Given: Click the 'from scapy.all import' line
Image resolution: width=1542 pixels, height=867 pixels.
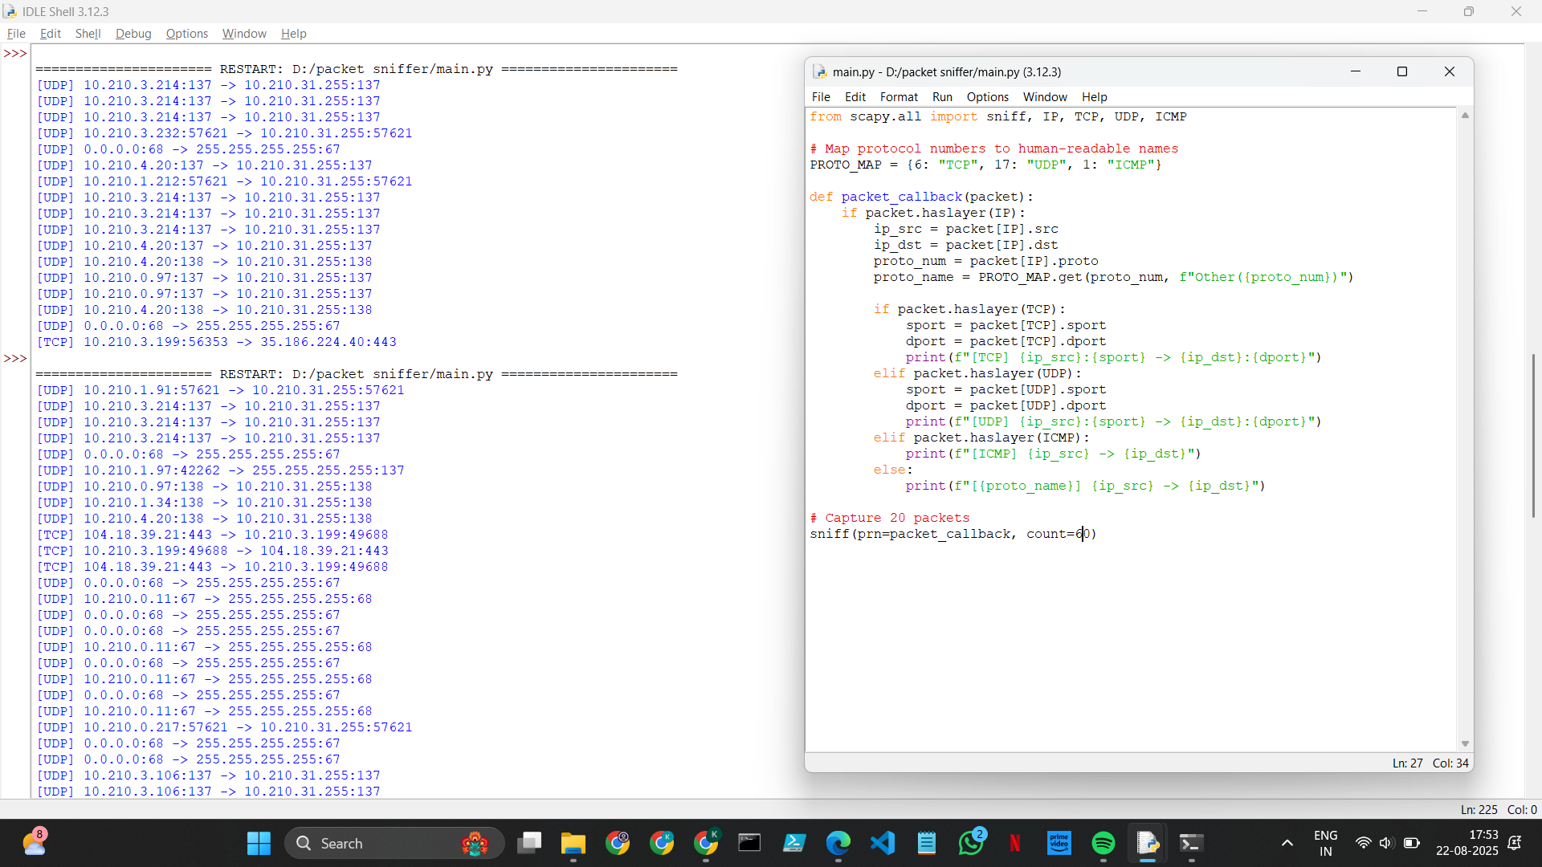Looking at the screenshot, I should [998, 116].
